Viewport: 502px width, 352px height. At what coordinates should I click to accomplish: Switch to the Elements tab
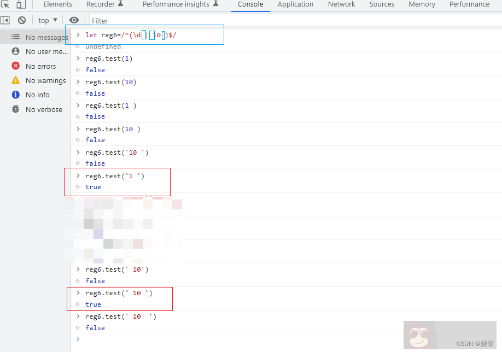tap(57, 4)
